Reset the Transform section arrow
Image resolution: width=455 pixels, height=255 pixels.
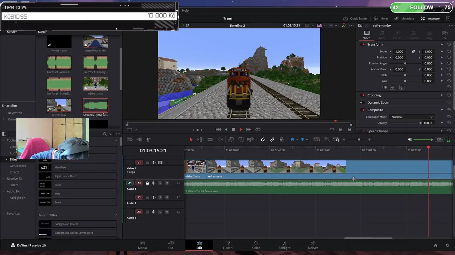449,45
